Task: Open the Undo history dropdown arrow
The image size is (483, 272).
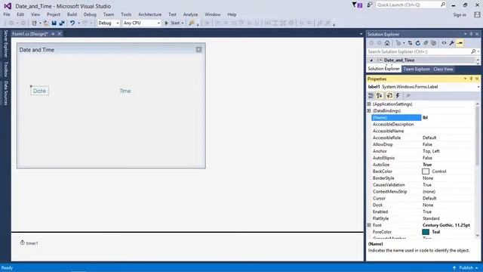Action: (x=78, y=23)
